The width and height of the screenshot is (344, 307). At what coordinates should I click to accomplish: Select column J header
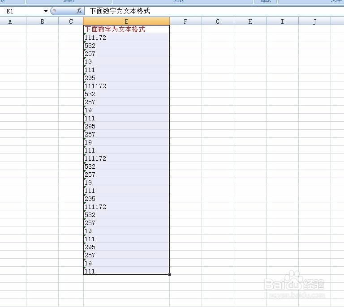tap(314, 21)
